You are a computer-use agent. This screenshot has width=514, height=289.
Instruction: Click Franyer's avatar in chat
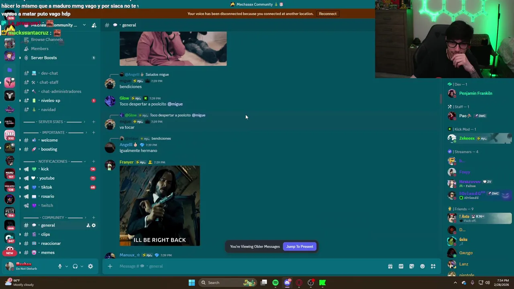point(110,165)
